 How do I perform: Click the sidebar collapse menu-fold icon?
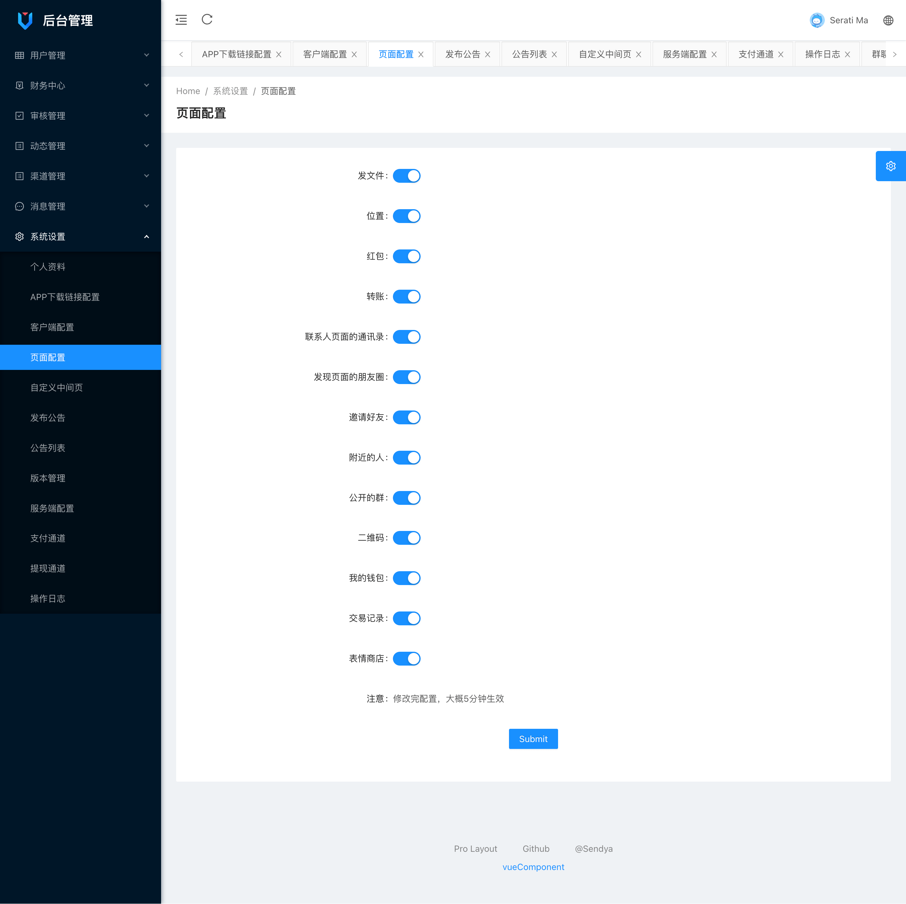[181, 20]
